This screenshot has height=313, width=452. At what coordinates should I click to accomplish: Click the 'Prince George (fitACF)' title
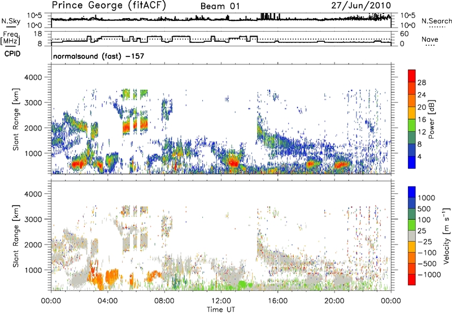(x=108, y=6)
